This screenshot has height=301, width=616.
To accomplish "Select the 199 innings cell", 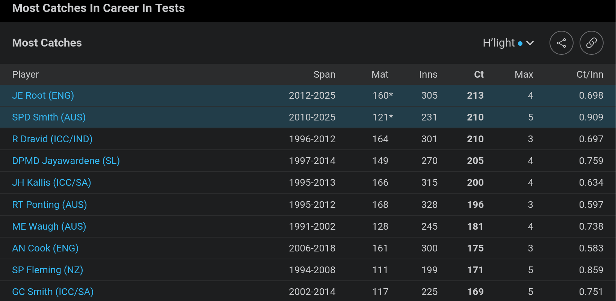I will pos(429,270).
